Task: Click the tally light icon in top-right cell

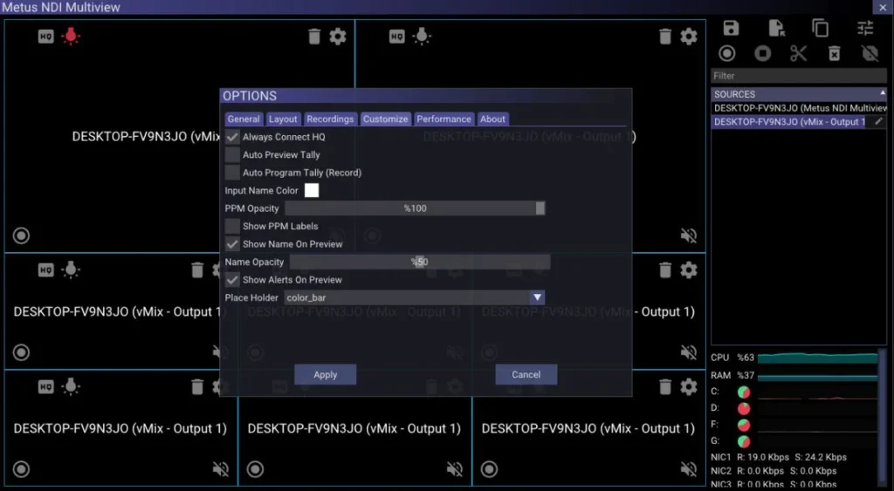Action: pos(422,36)
